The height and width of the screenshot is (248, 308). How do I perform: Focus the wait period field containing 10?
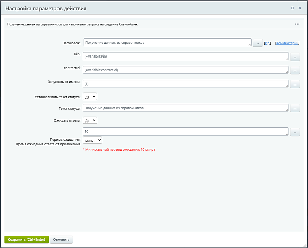click(186, 131)
